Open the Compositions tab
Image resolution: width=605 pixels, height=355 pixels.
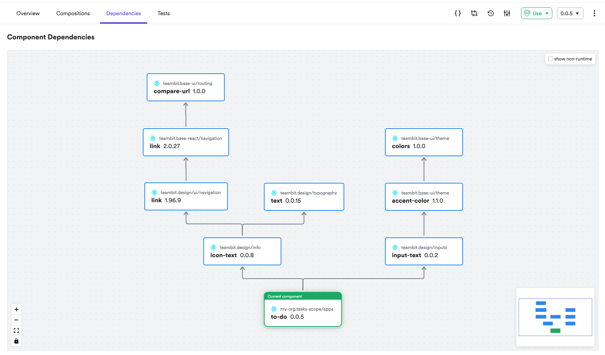click(73, 13)
